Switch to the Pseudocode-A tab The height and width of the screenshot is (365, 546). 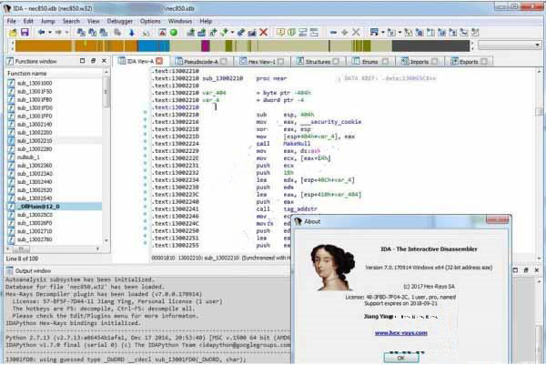point(200,61)
